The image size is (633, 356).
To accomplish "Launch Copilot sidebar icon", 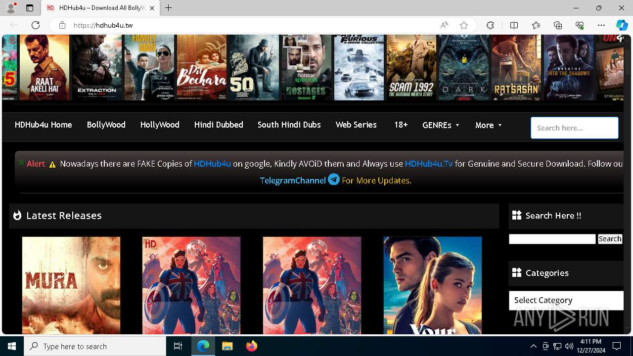I will click(x=622, y=25).
